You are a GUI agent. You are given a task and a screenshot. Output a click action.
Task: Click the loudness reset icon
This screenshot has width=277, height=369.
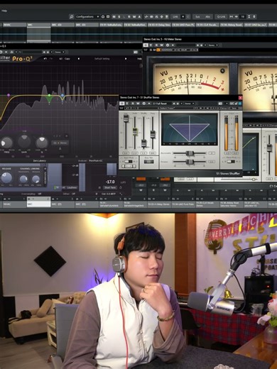tap(121, 187)
